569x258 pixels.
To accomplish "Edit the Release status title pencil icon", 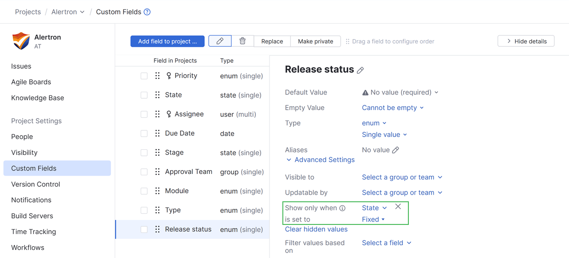I will (x=361, y=70).
